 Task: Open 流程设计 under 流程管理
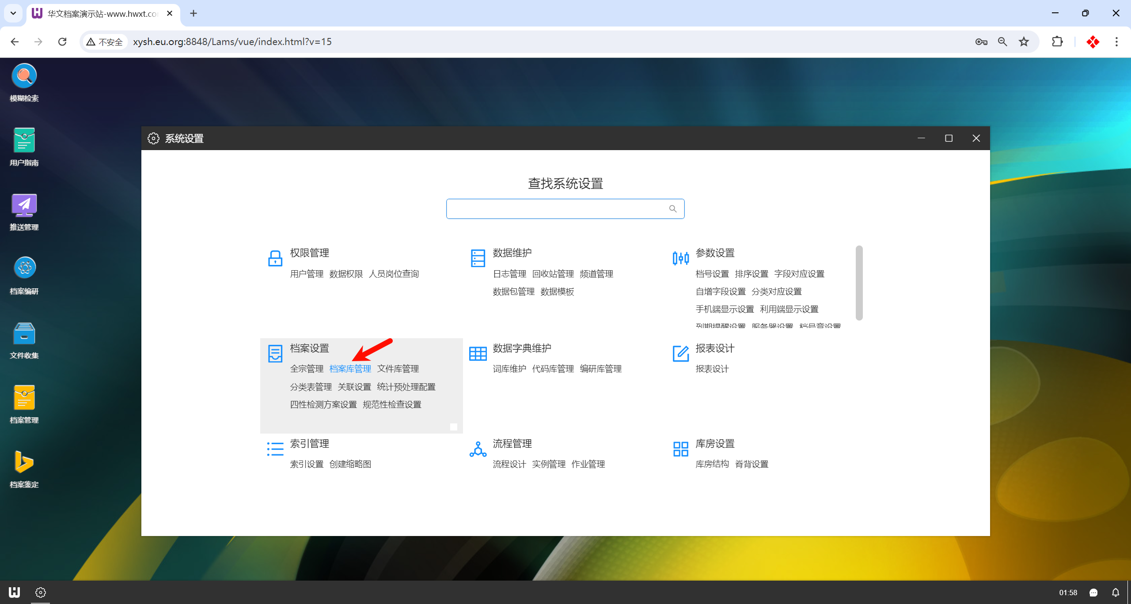pos(509,464)
